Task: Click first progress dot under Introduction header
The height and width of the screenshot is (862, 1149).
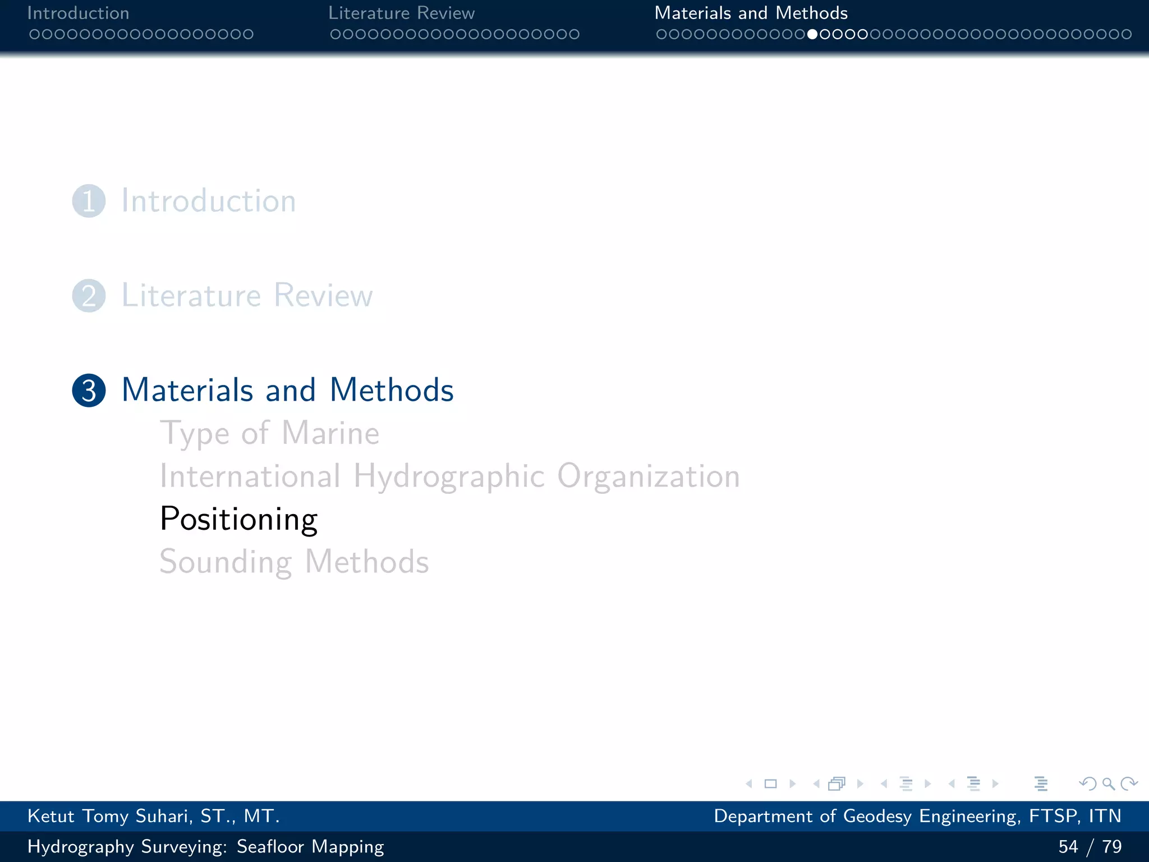Action: (34, 34)
